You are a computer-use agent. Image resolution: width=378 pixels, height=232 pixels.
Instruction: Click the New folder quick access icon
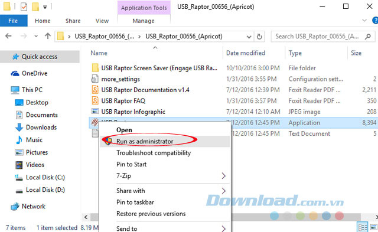35,6
